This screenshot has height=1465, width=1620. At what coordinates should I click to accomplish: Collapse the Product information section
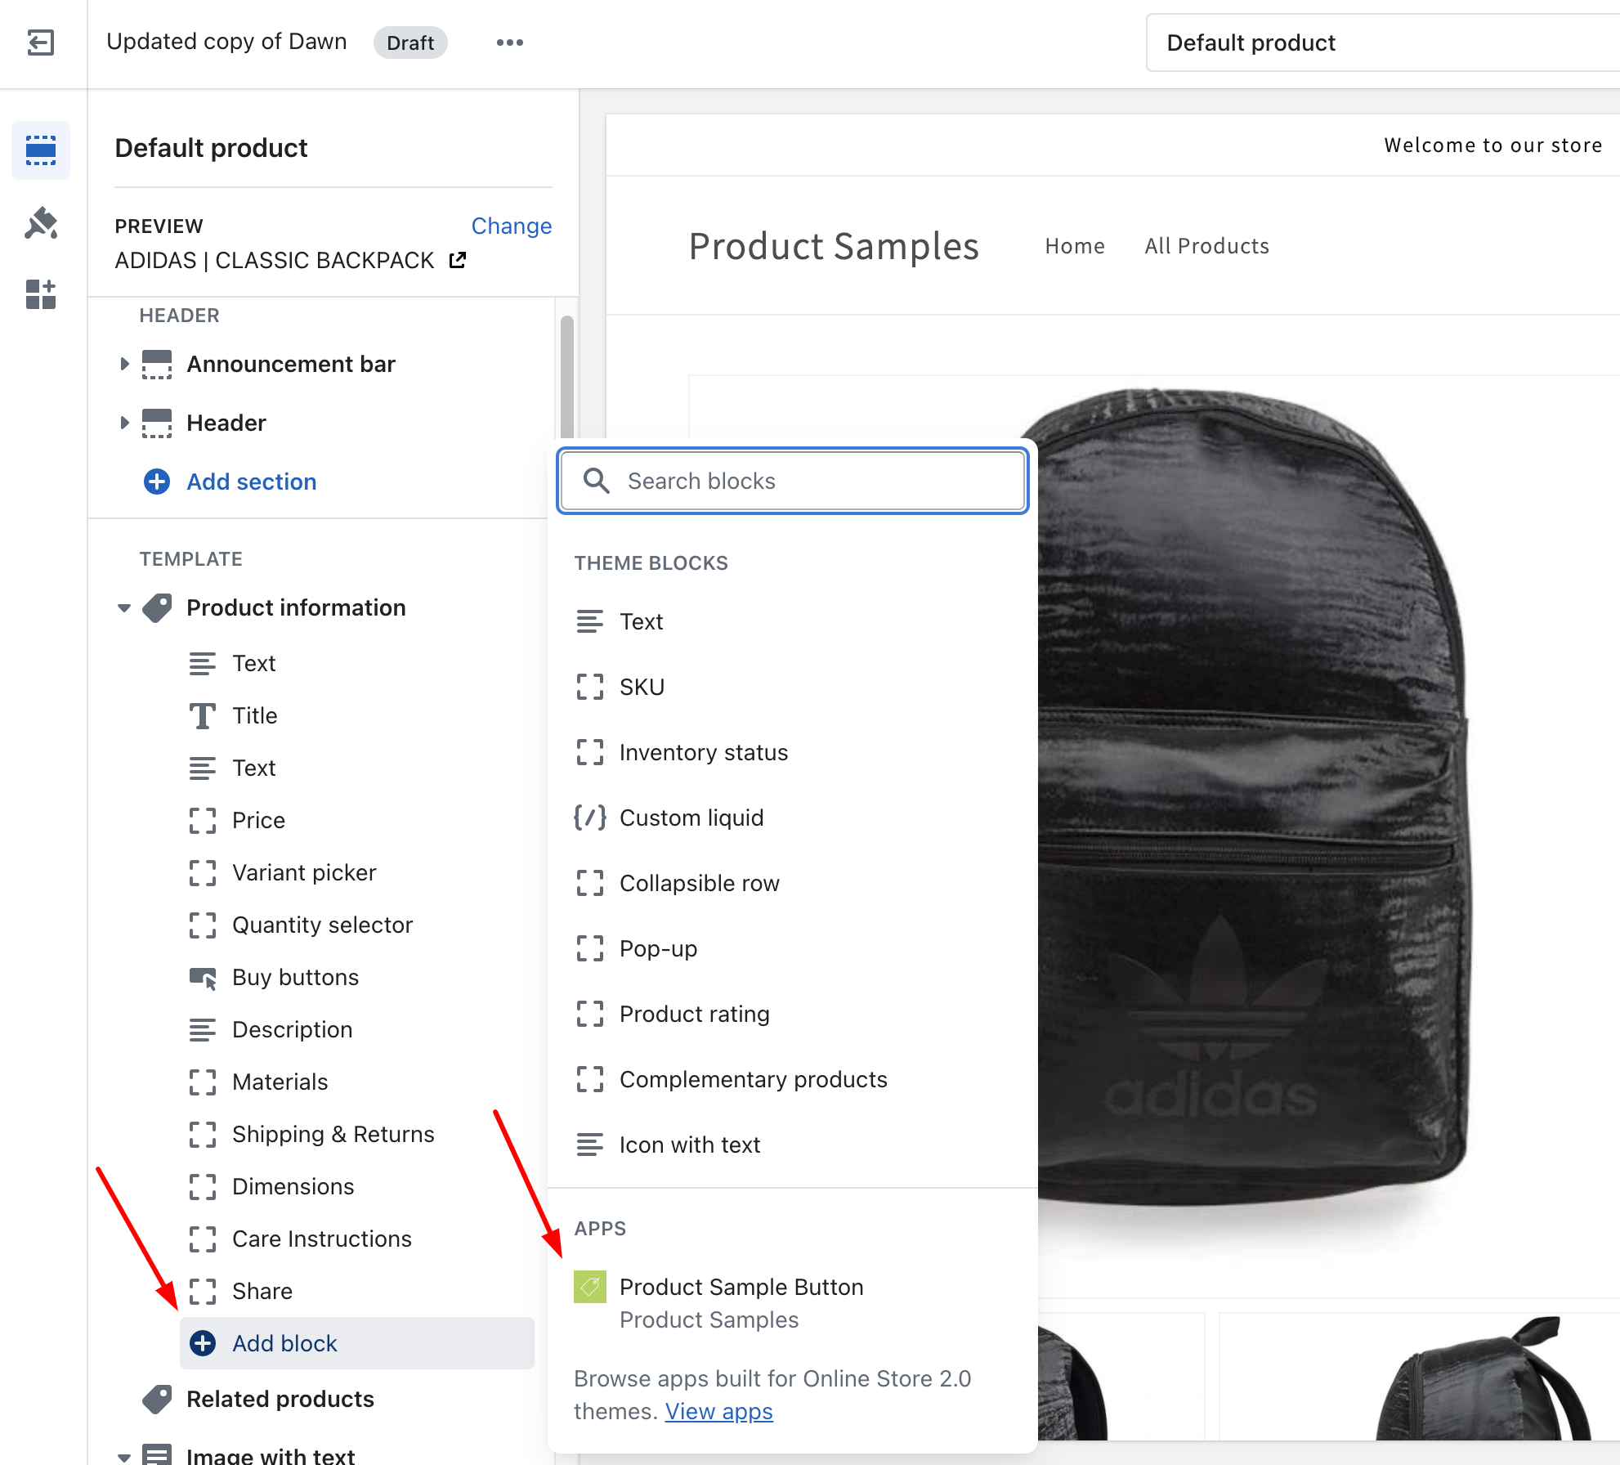coord(124,608)
